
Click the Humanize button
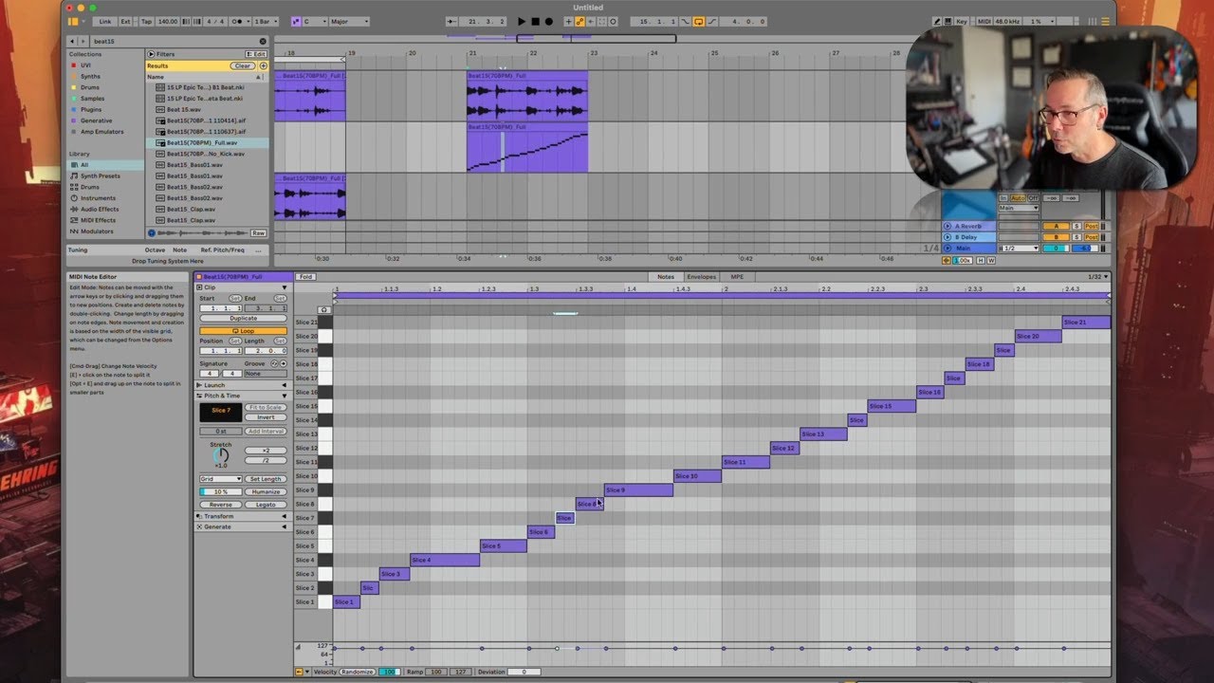pos(266,492)
